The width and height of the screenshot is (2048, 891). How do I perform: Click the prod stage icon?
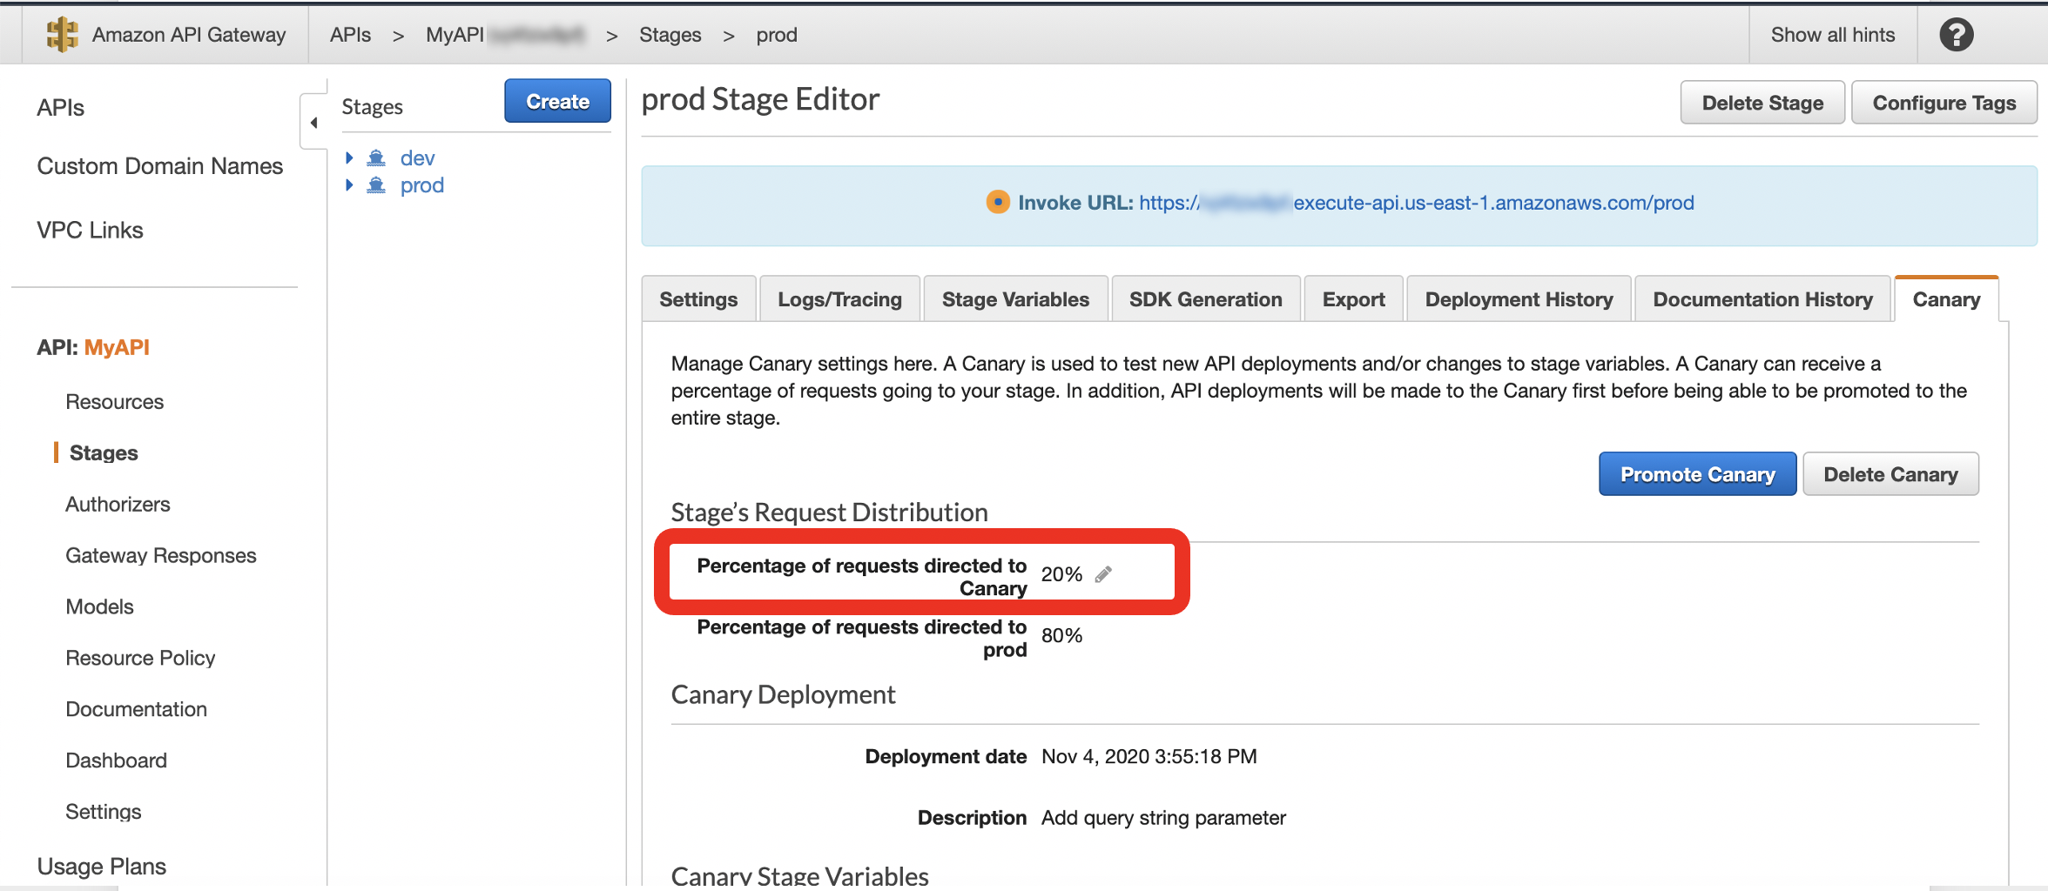[x=376, y=185]
